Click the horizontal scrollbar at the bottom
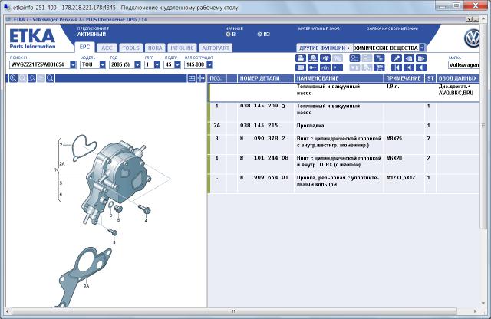The image size is (491, 319). click(233, 311)
